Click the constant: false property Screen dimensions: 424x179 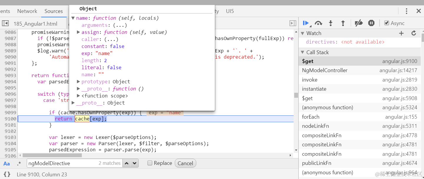click(103, 47)
